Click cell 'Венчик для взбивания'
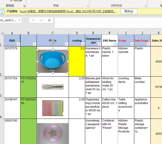Image resolution: width=162 pixels, height=144 pixels. [x=93, y=87]
